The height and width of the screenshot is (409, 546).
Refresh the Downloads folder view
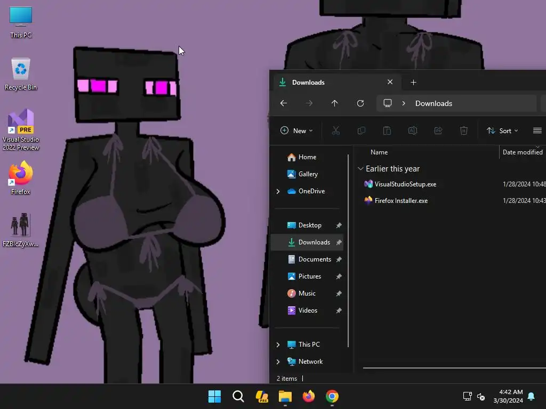(360, 103)
